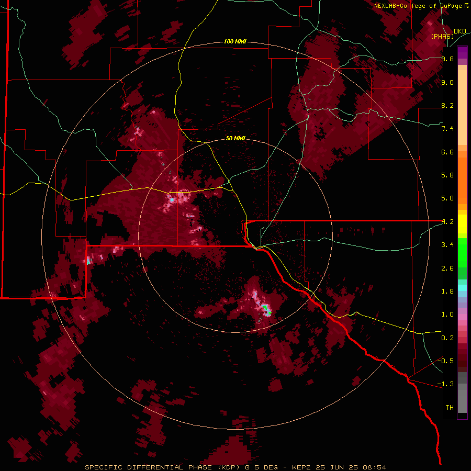Select the 5.8 scale label
This screenshot has height=471, width=471.
[447, 175]
